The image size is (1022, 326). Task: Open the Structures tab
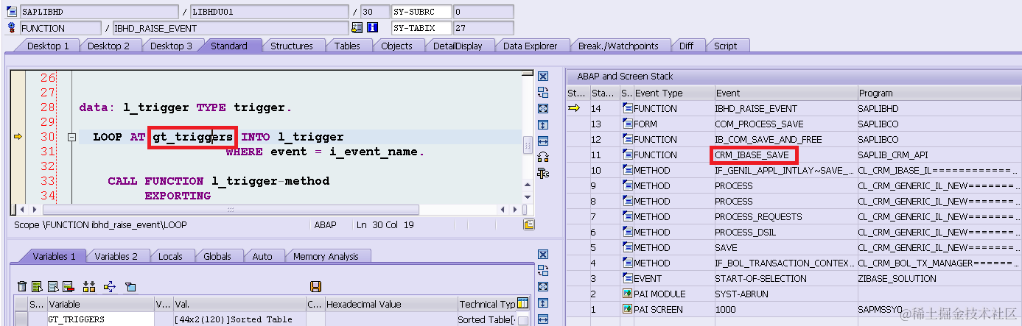[x=292, y=46]
